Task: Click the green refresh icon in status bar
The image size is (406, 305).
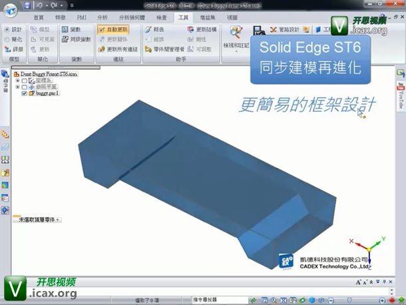Action: click(x=253, y=300)
